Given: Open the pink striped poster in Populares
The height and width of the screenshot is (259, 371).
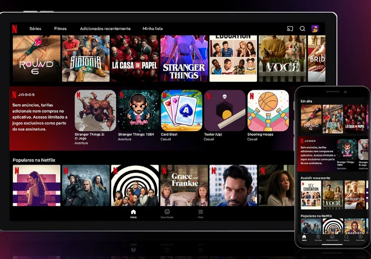Looking at the screenshot, I should [x=37, y=185].
